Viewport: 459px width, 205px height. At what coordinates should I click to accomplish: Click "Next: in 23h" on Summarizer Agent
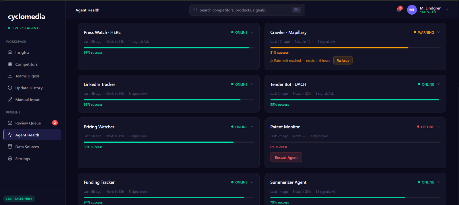(x=302, y=192)
